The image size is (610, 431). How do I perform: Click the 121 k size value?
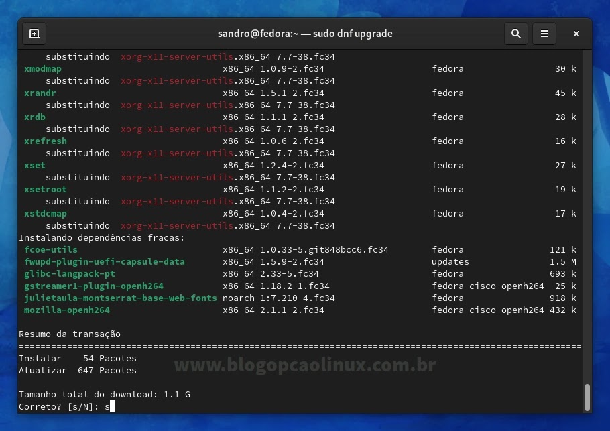563,250
